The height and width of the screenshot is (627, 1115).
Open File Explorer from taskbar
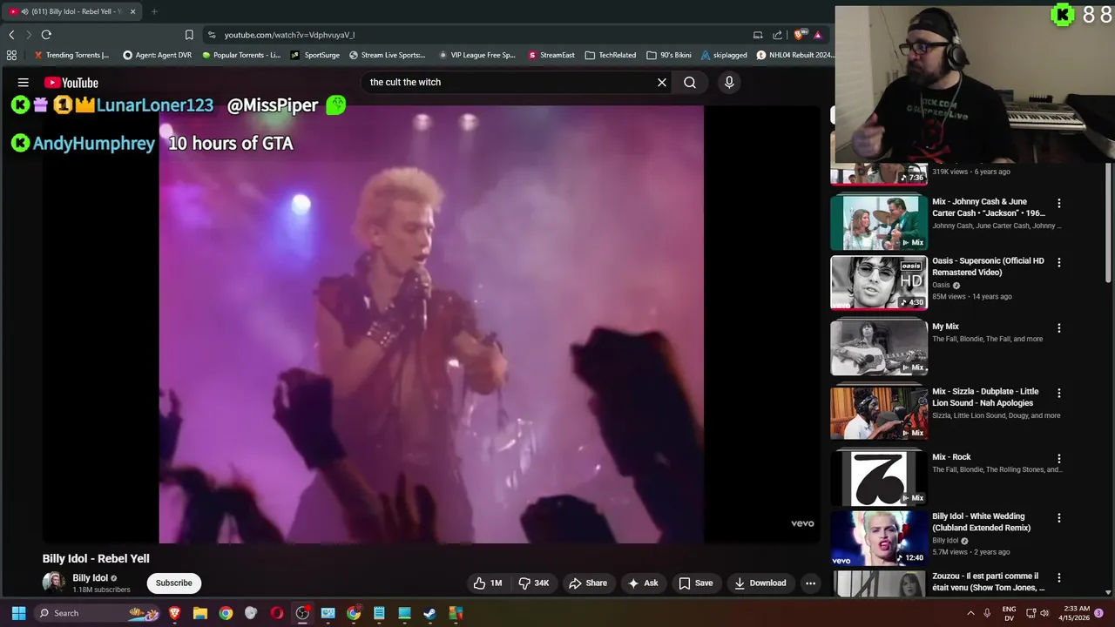[199, 613]
